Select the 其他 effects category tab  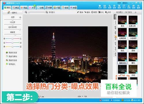115,54
